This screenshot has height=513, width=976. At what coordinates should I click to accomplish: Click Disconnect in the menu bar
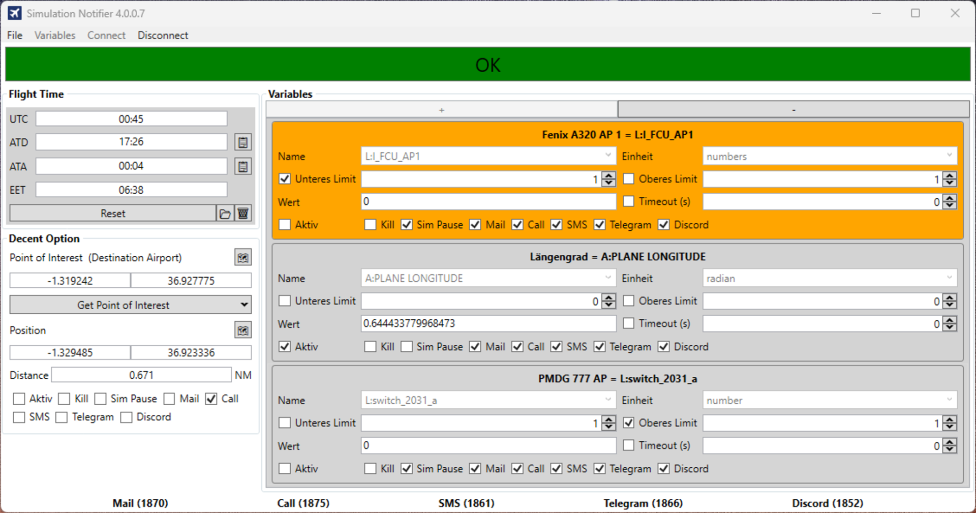pos(163,35)
